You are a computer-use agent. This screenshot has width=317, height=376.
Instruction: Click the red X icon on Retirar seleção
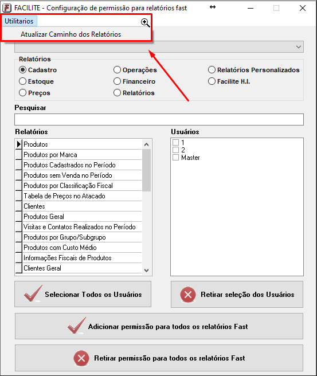pyautogui.click(x=188, y=295)
